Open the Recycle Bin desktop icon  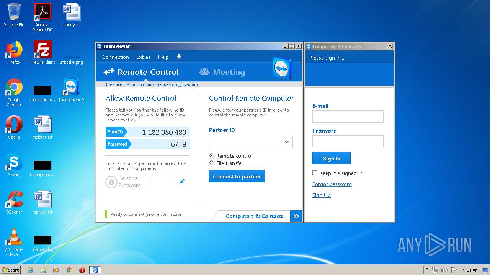(x=14, y=15)
